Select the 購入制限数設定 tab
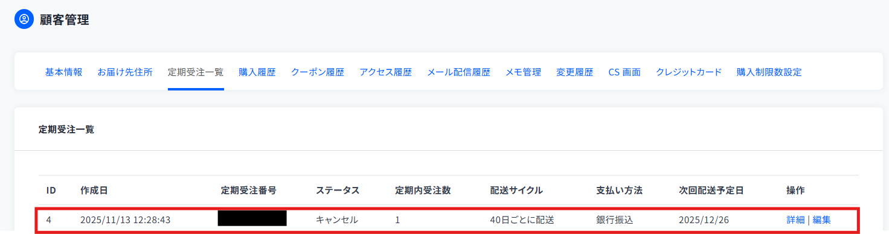889x234 pixels. tap(769, 72)
